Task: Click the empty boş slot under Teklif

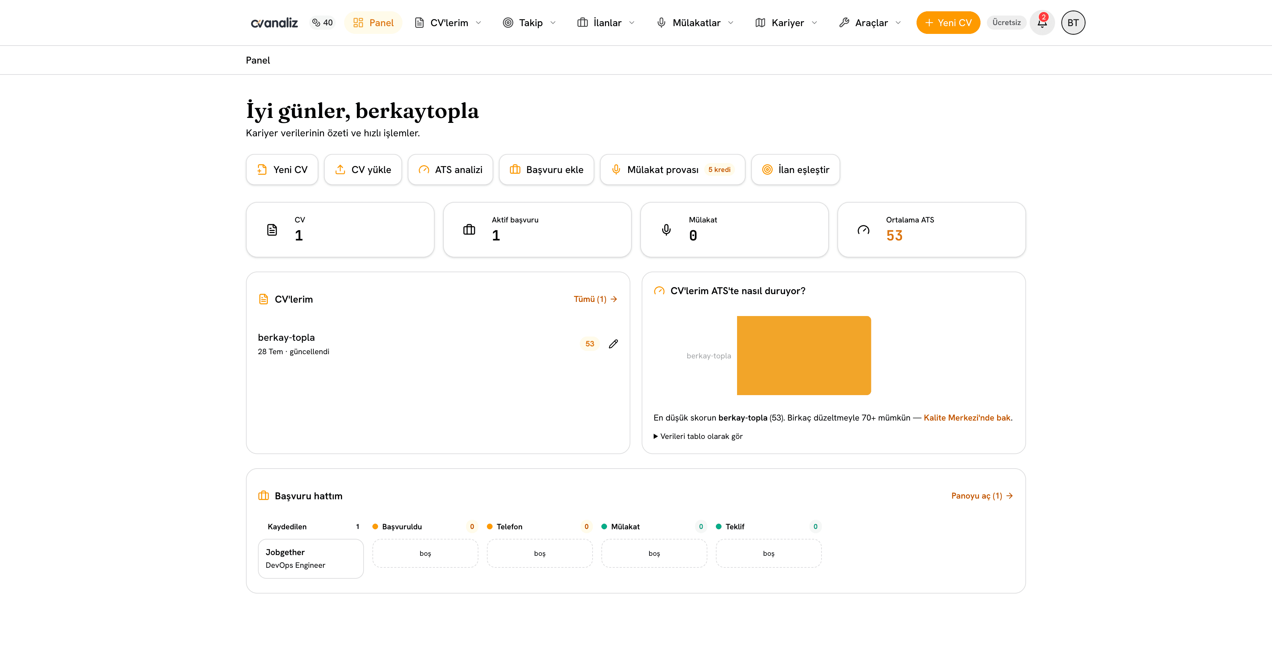Action: pyautogui.click(x=769, y=553)
